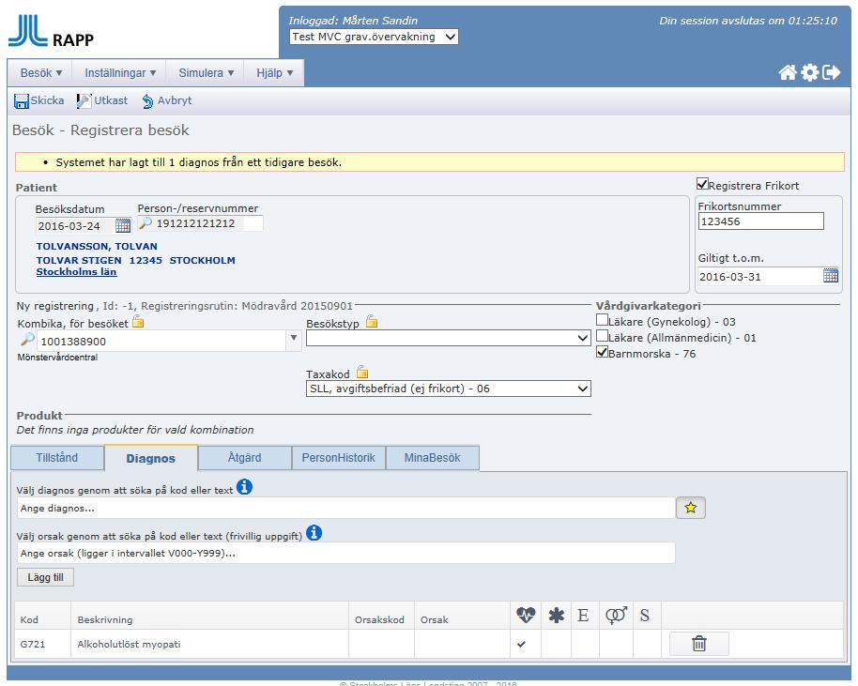The width and height of the screenshot is (858, 686).
Task: Toggle lock icon beside Kombika label
Action: [x=138, y=322]
